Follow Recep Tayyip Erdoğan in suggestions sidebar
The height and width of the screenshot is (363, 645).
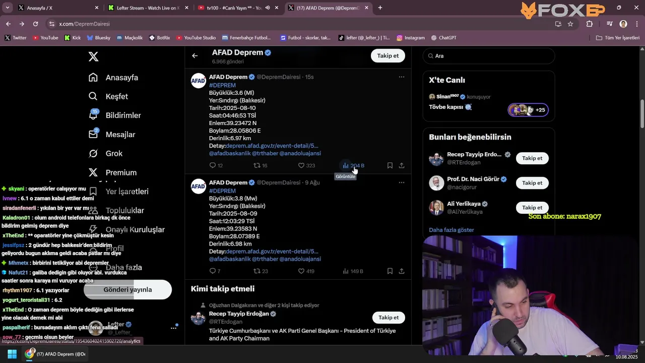[532, 158]
